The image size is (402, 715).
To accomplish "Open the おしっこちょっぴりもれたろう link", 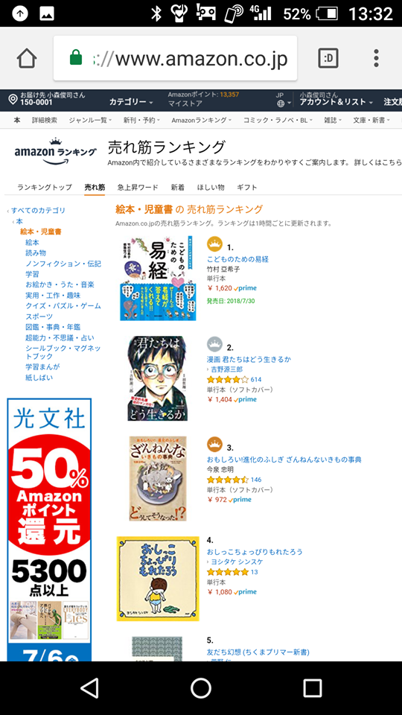I will tap(255, 552).
